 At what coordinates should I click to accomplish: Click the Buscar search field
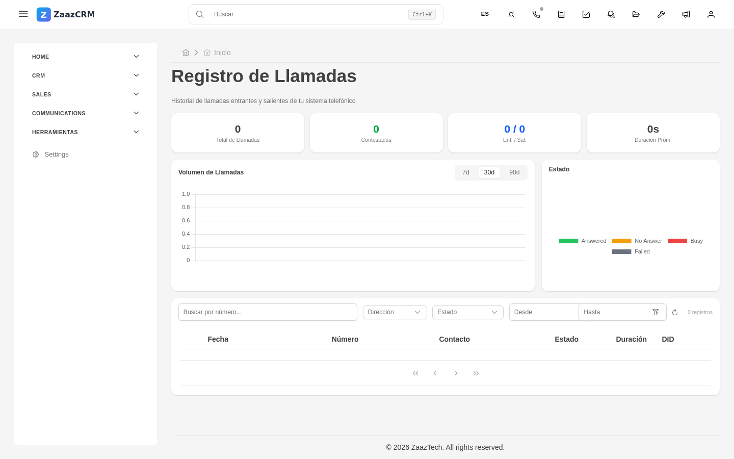316,14
